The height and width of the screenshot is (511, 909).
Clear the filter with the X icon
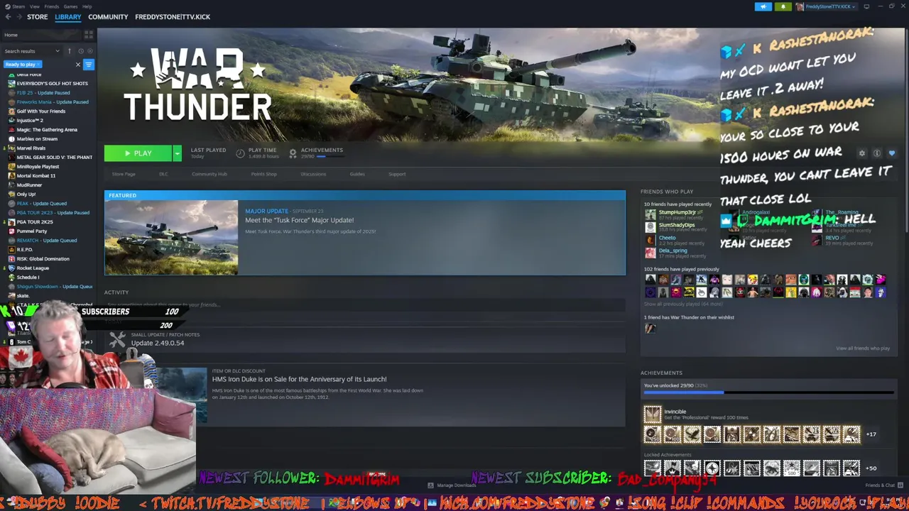[78, 65]
